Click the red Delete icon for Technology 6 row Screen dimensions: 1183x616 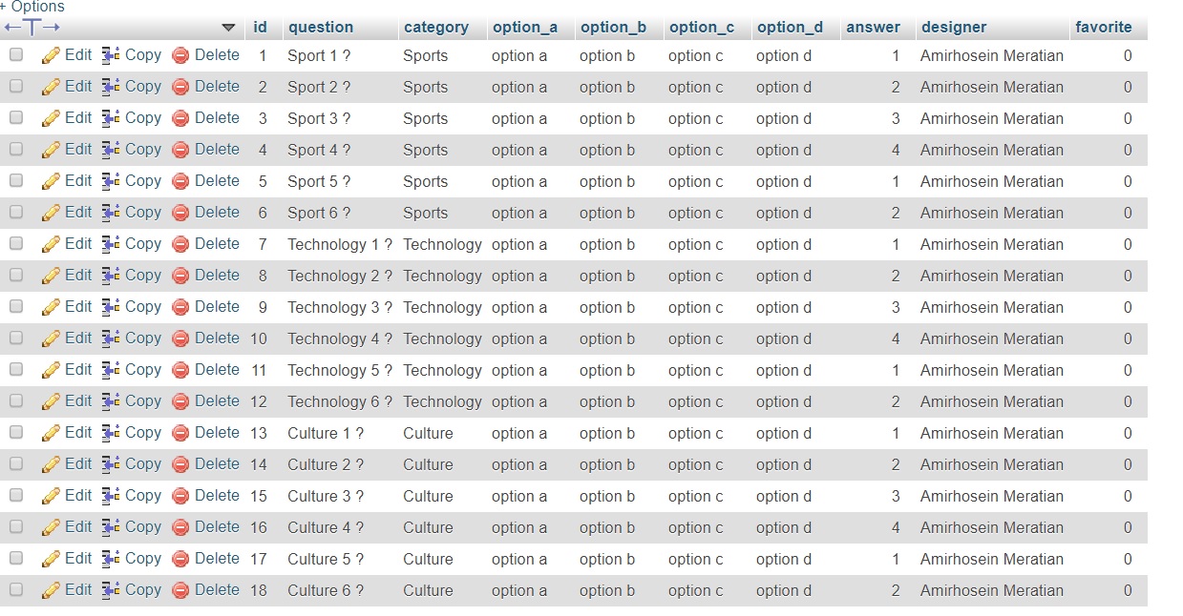[x=180, y=401]
